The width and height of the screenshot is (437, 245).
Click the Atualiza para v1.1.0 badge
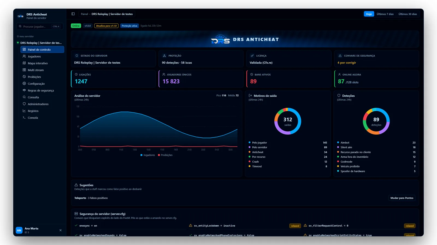pyautogui.click(x=106, y=26)
